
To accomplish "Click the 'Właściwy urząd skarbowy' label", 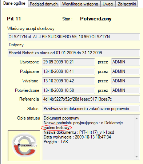I will pos(31,28).
